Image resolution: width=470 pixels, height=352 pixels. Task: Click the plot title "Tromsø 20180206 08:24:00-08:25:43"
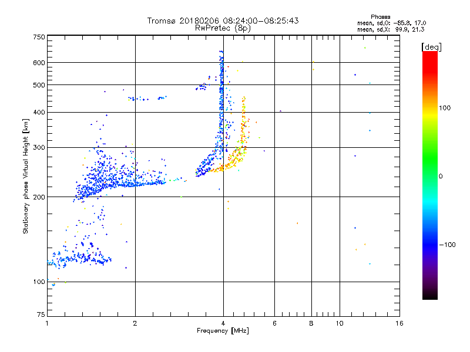tap(223, 21)
